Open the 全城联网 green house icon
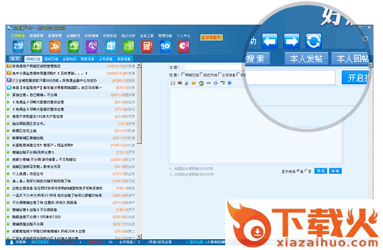Image resolution: width=383 pixels, height=250 pixels. tap(73, 46)
